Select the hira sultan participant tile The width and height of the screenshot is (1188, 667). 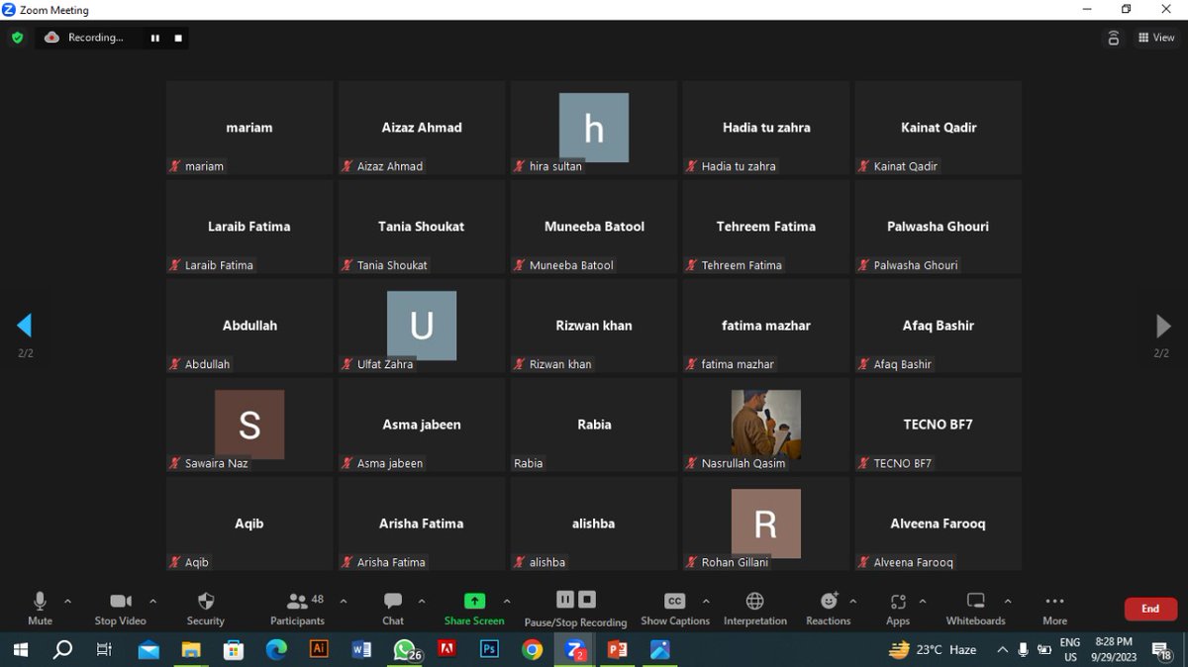pyautogui.click(x=594, y=128)
